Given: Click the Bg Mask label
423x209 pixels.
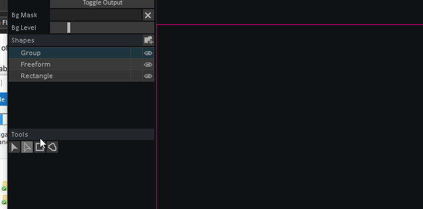Looking at the screenshot, I should [24, 15].
